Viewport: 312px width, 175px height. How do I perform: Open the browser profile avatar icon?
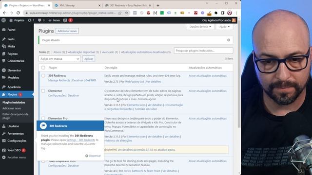230,13
